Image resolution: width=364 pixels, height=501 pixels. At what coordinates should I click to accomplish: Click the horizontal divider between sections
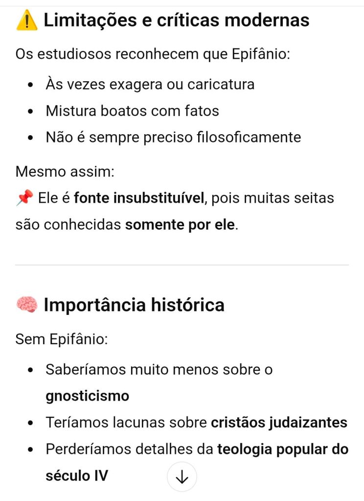pyautogui.click(x=182, y=265)
